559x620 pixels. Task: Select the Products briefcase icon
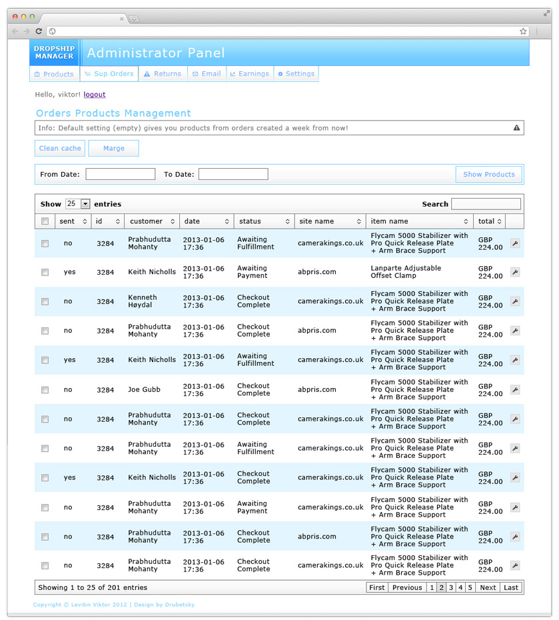pyautogui.click(x=37, y=73)
